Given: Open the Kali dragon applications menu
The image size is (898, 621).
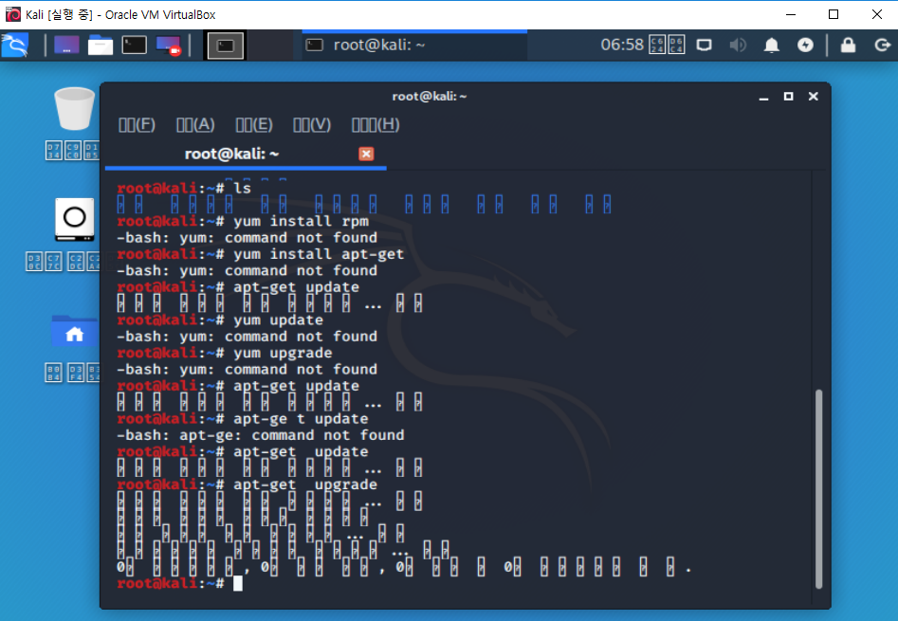Looking at the screenshot, I should pyautogui.click(x=14, y=45).
